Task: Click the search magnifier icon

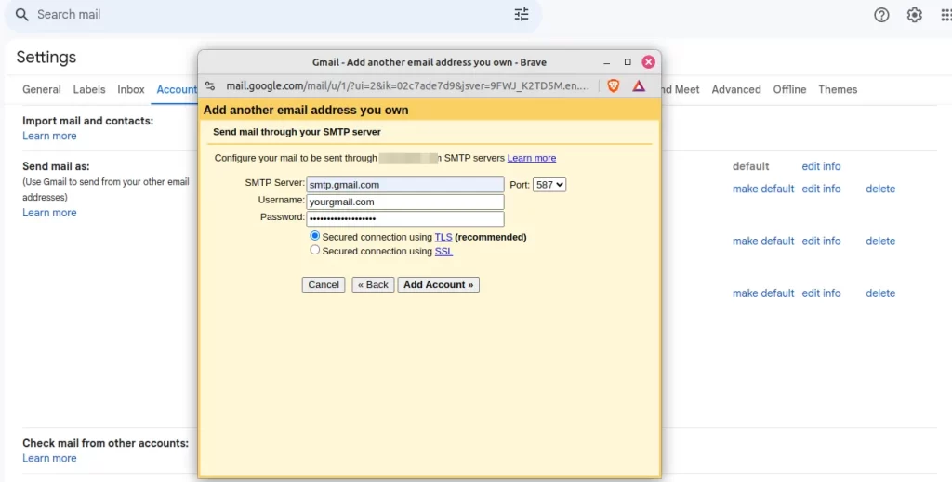Action: coord(22,15)
